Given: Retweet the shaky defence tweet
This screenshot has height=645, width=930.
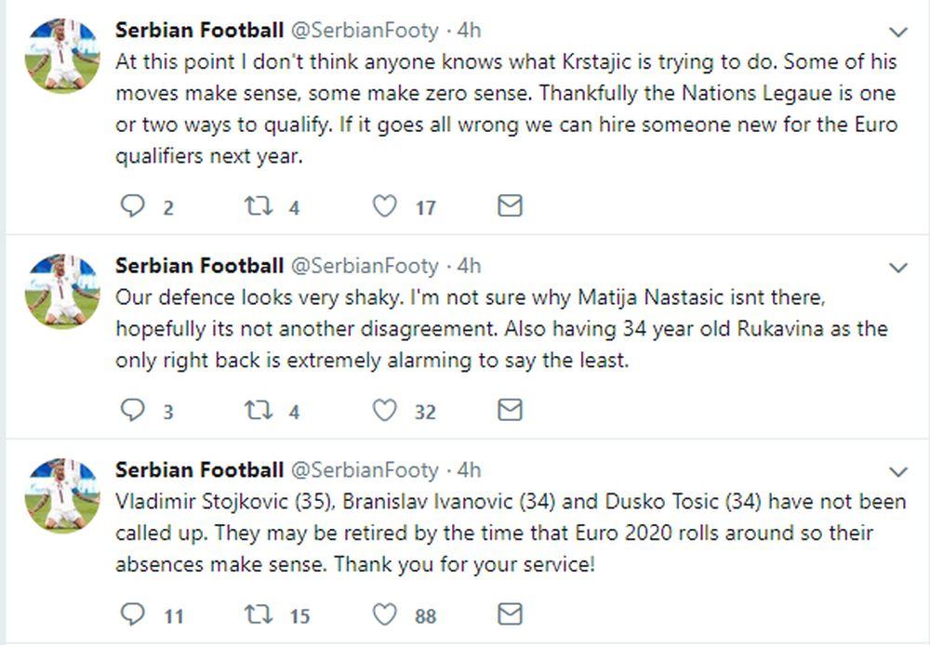Looking at the screenshot, I should point(258,410).
